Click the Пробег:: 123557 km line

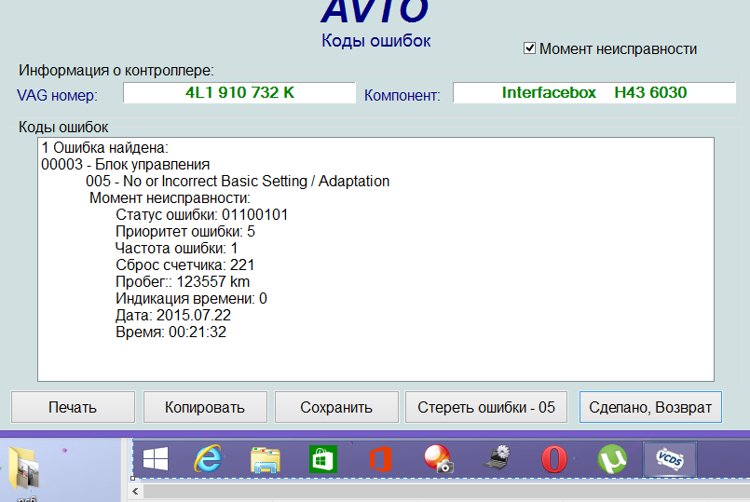click(x=183, y=281)
